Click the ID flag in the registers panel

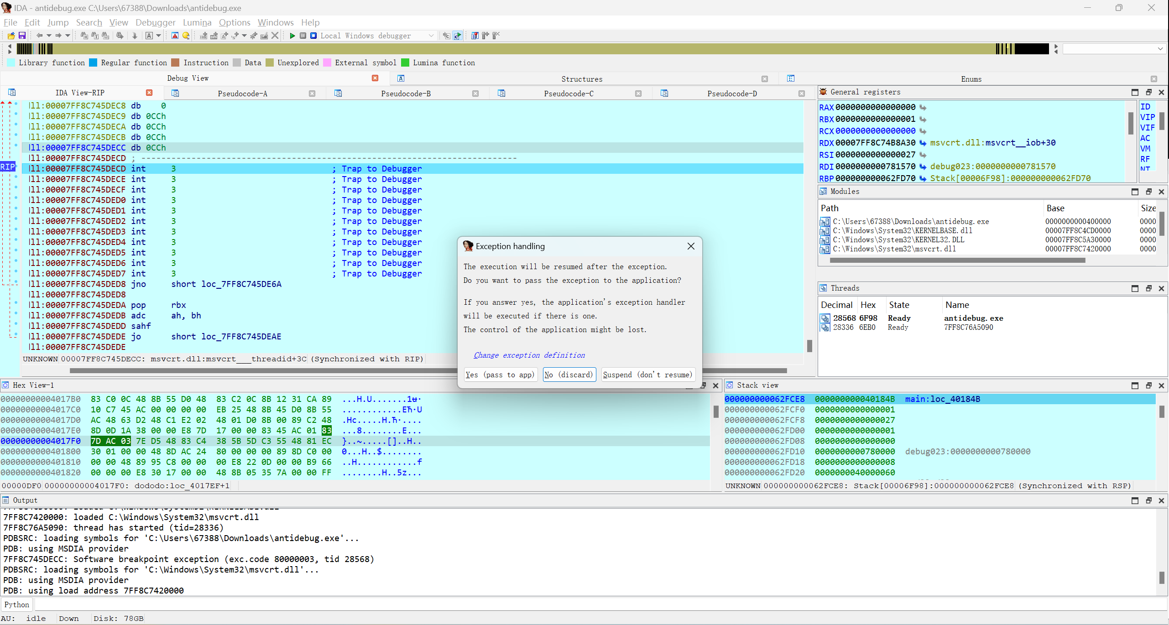(x=1145, y=107)
